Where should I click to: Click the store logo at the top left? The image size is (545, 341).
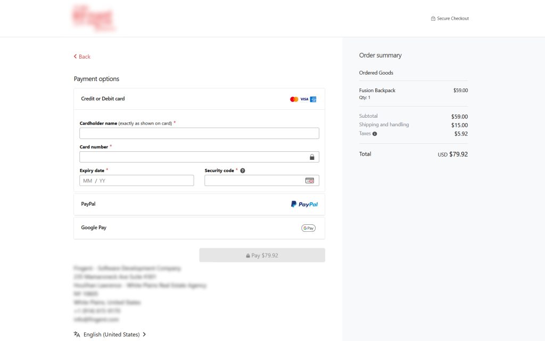(92, 18)
